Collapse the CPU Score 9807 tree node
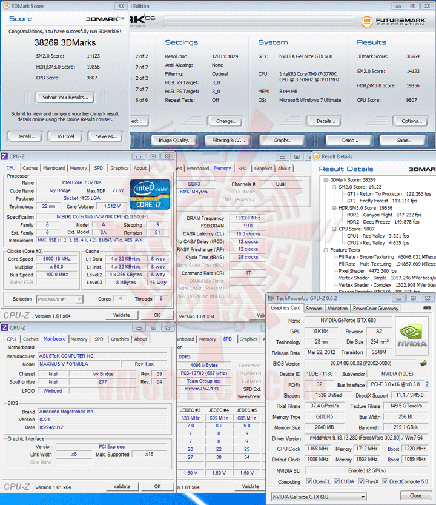 pyautogui.click(x=334, y=229)
